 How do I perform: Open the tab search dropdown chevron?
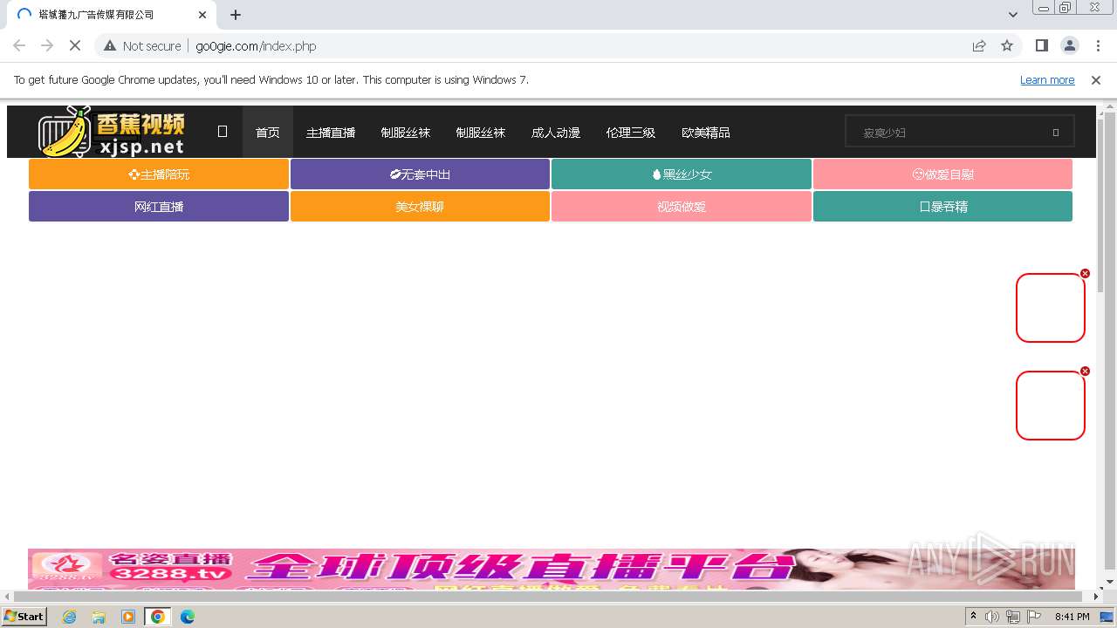(x=1013, y=15)
